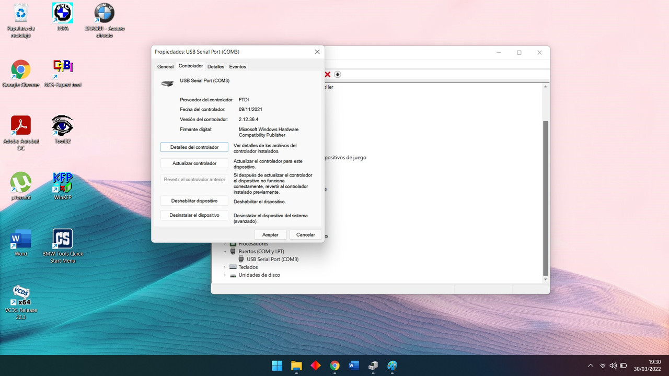Expand the Procesadores tree node
The height and width of the screenshot is (376, 669).
(x=225, y=244)
